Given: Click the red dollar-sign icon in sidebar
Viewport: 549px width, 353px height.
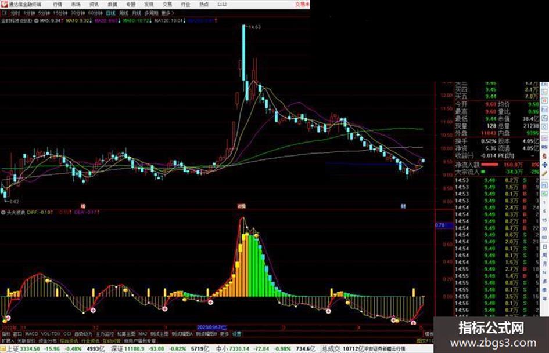Looking at the screenshot, I should 544,156.
